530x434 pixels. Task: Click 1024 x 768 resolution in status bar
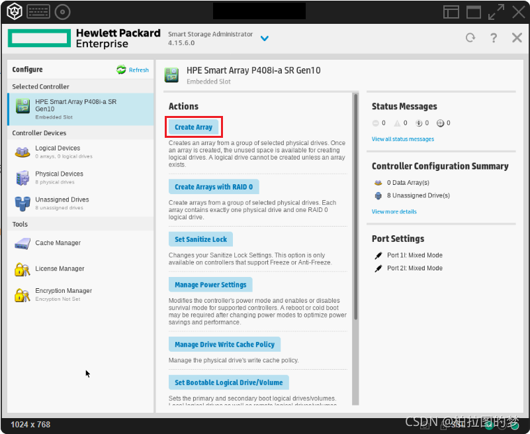pos(30,425)
